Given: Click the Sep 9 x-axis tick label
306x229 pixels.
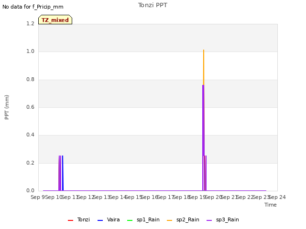Looking at the screenshot, I should (38, 197).
